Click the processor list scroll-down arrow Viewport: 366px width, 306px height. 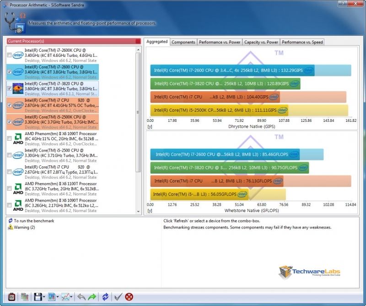pos(138,212)
